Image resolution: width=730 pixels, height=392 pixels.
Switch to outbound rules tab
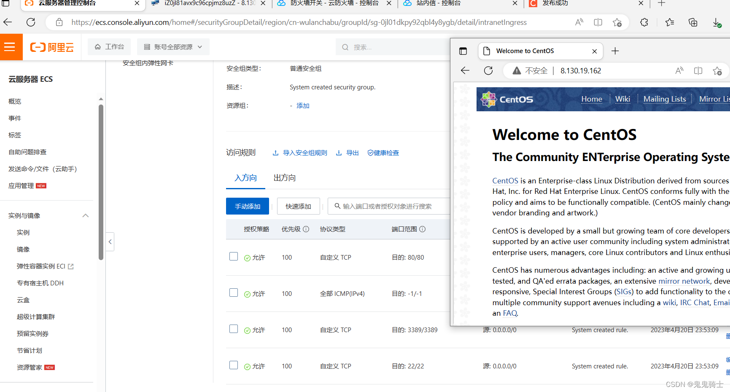(285, 178)
